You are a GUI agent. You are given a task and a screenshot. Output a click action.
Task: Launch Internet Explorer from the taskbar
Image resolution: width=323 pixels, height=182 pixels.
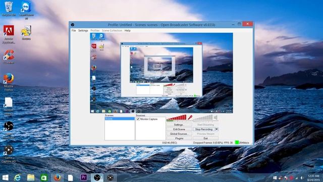pyautogui.click(x=18, y=177)
